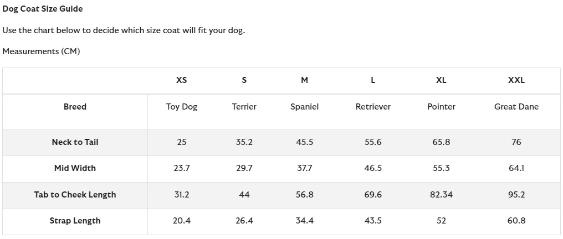563x239 pixels.
Task: Select the "Spaniel" breed cell
Action: (304, 107)
